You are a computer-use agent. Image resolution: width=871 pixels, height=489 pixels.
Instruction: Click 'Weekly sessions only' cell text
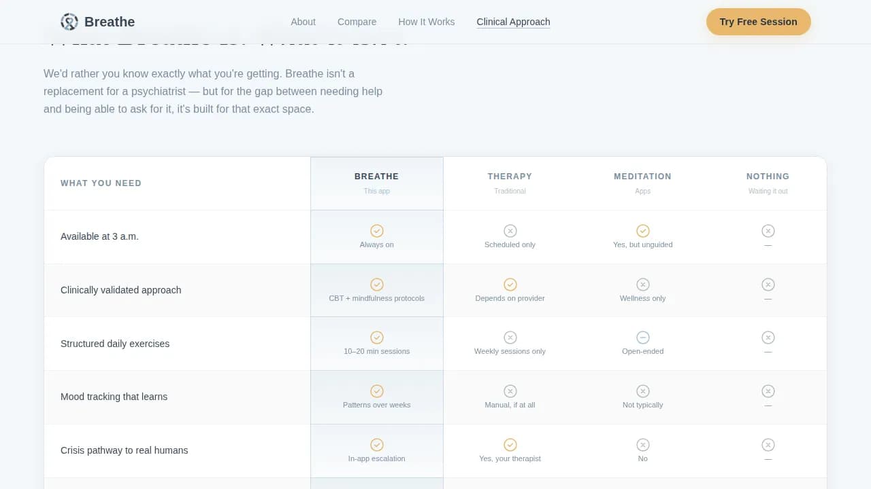(x=510, y=351)
